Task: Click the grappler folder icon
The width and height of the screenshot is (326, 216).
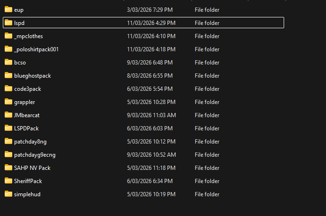Action: 8,102
